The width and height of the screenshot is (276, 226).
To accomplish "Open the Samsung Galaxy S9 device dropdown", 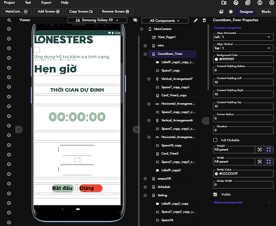I will pyautogui.click(x=97, y=20).
